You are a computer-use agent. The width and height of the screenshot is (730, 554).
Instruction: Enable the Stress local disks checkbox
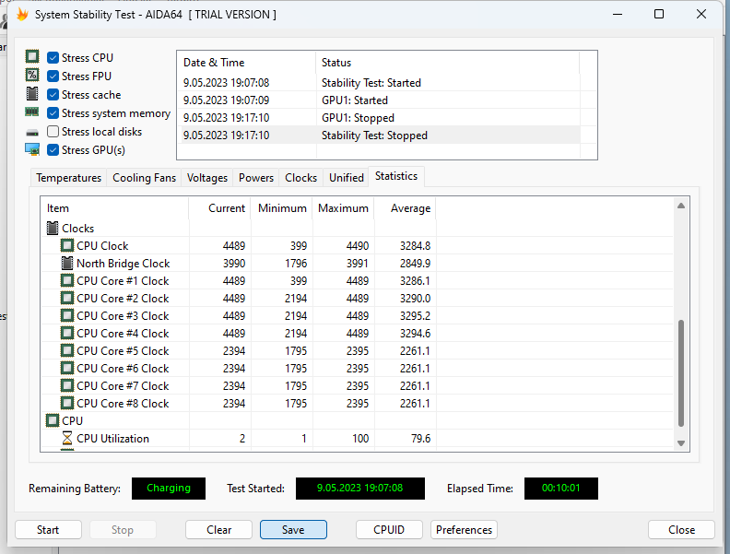(53, 132)
